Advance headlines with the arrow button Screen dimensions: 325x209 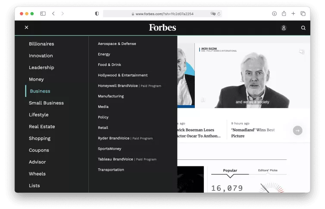297,131
